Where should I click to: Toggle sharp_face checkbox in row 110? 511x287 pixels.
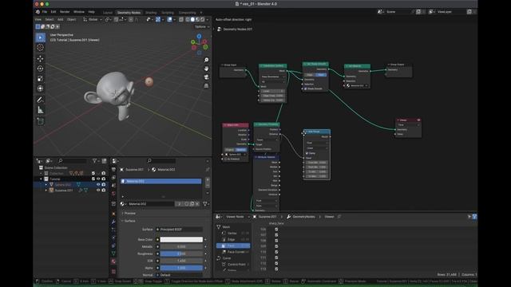(276, 252)
